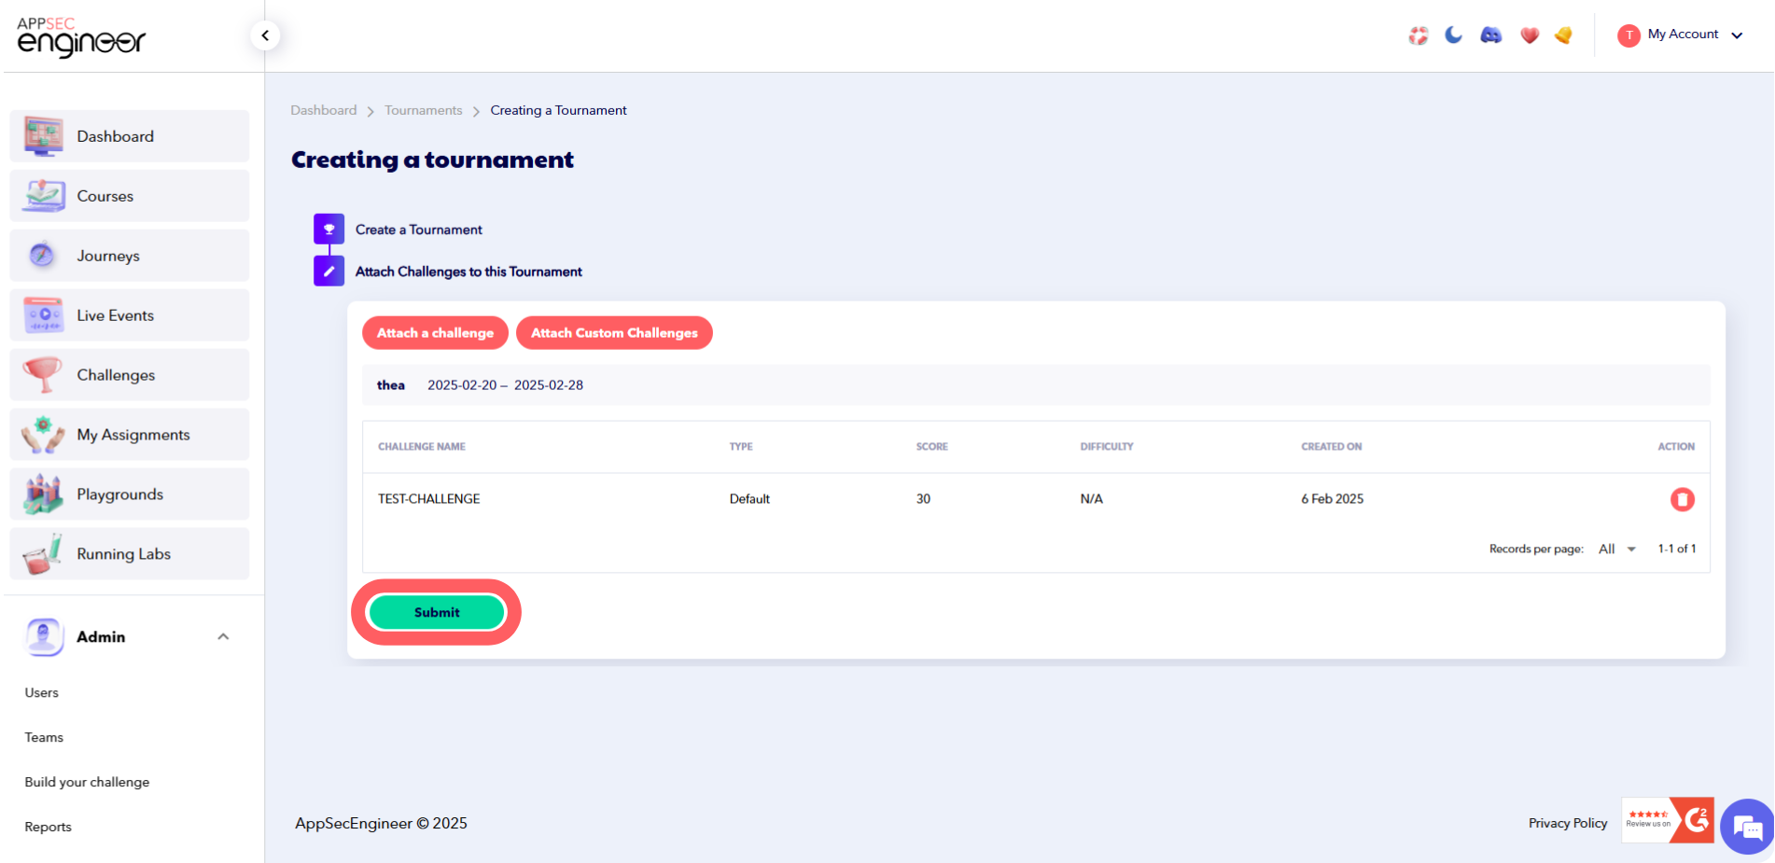The height and width of the screenshot is (863, 1775).
Task: Navigate to Tournaments via the breadcrumb
Action: [x=423, y=109]
